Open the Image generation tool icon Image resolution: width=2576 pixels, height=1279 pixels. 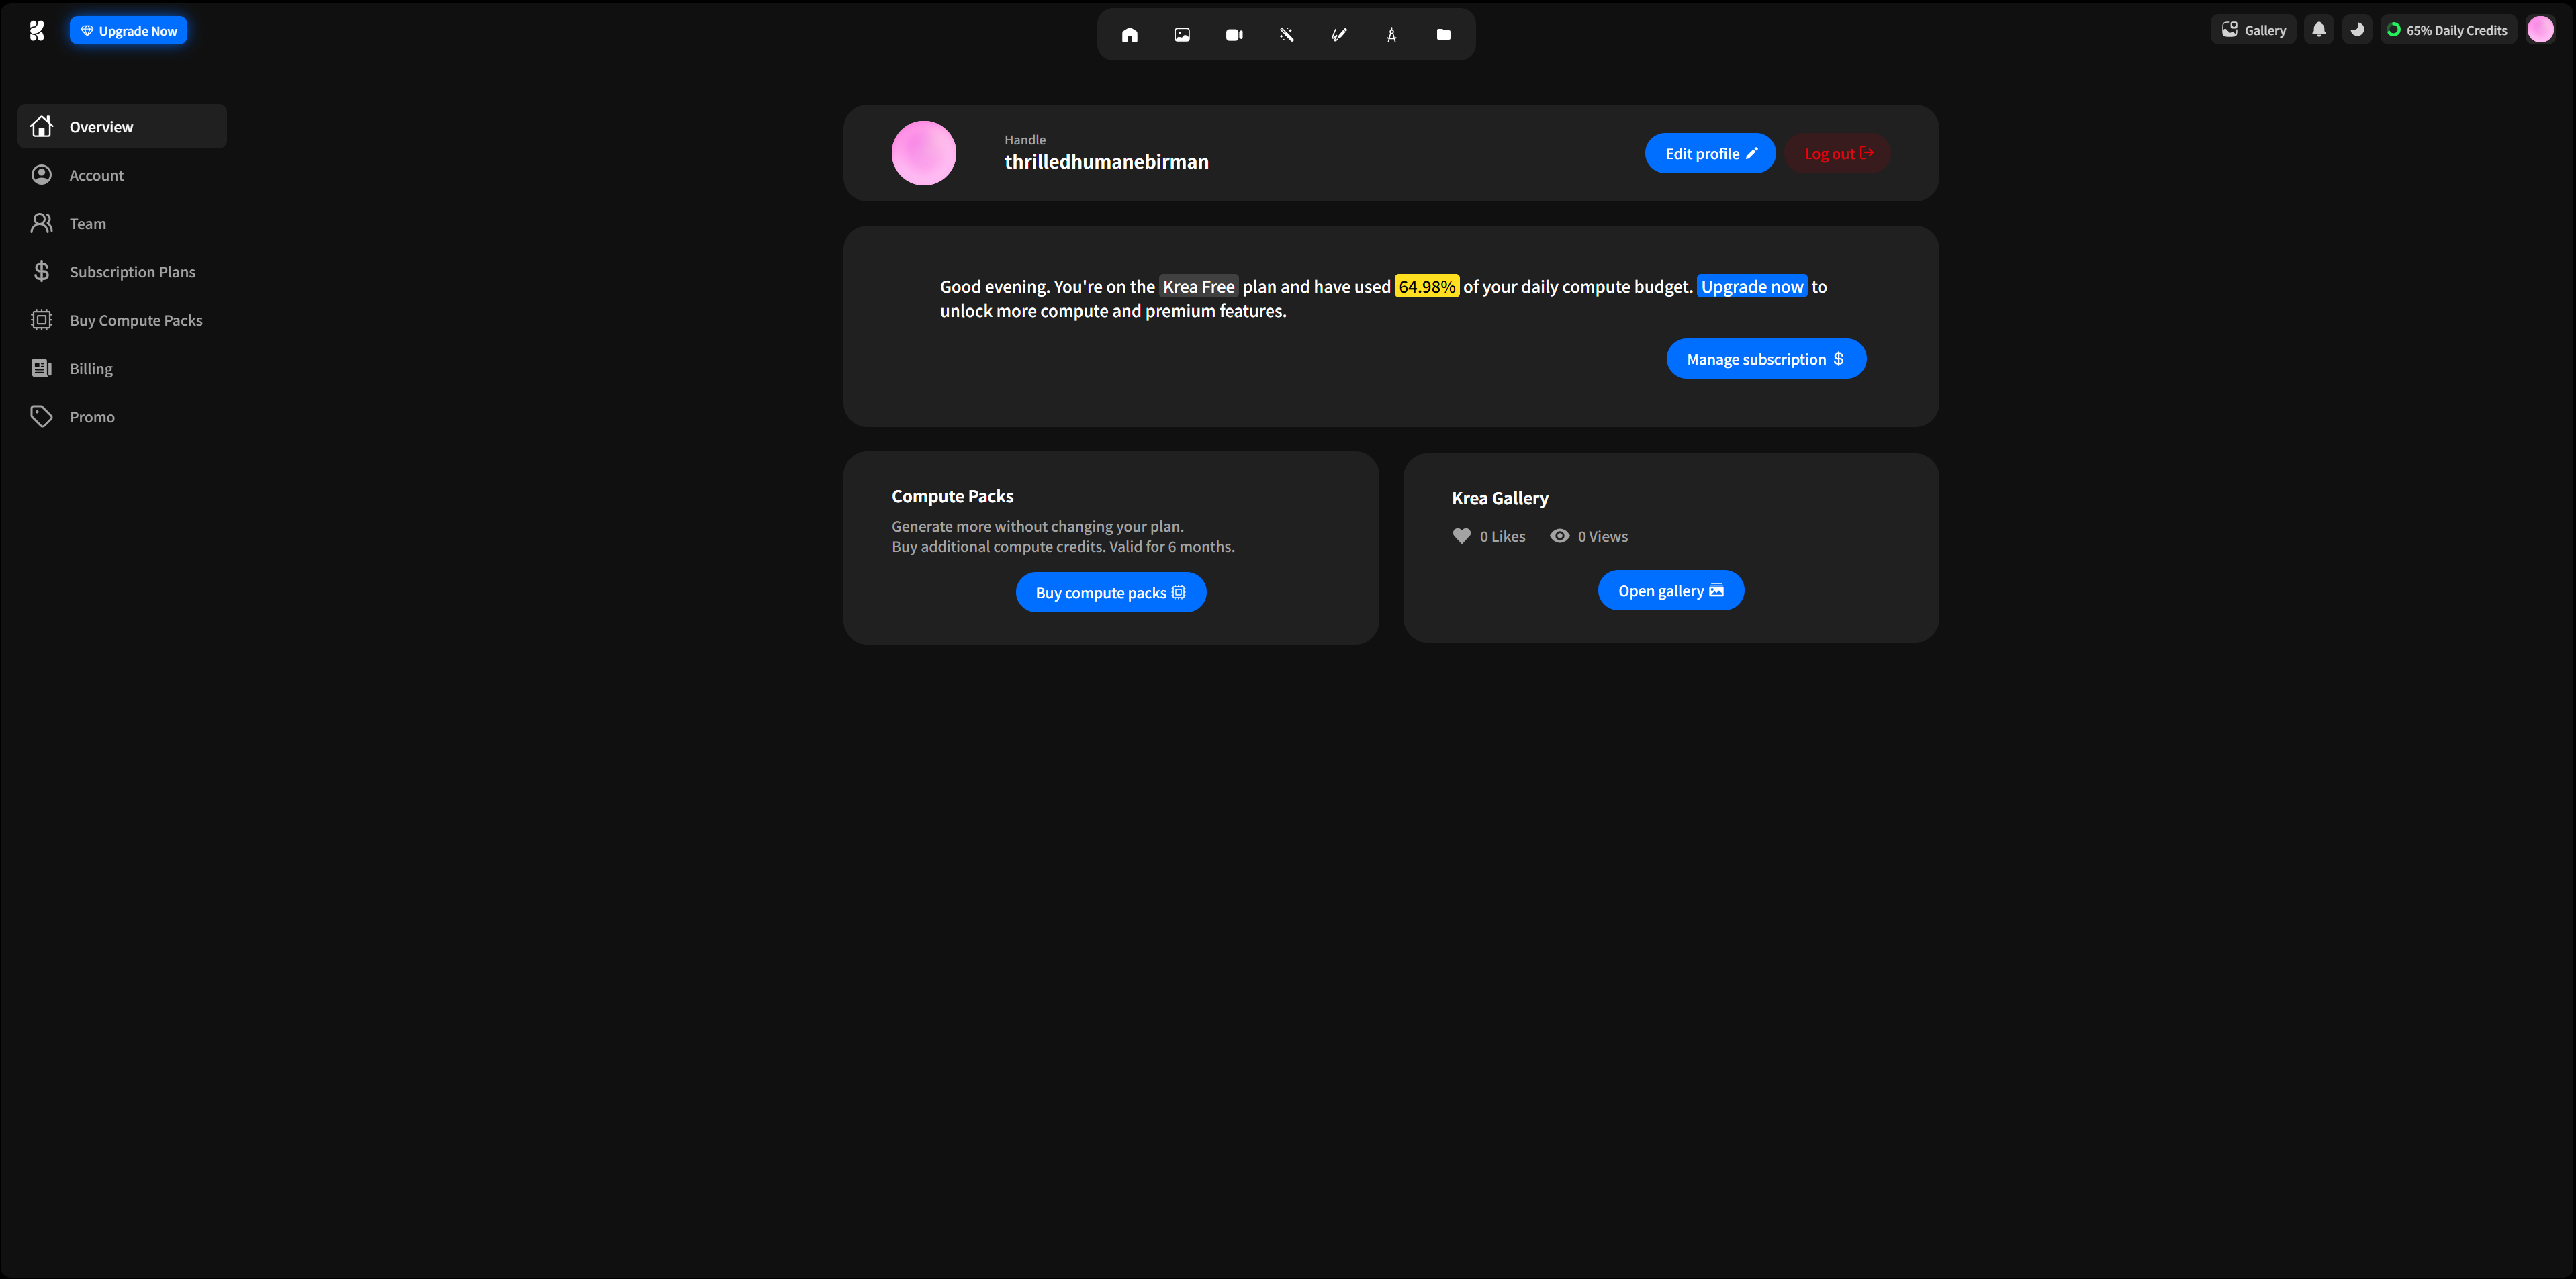[x=1182, y=34]
